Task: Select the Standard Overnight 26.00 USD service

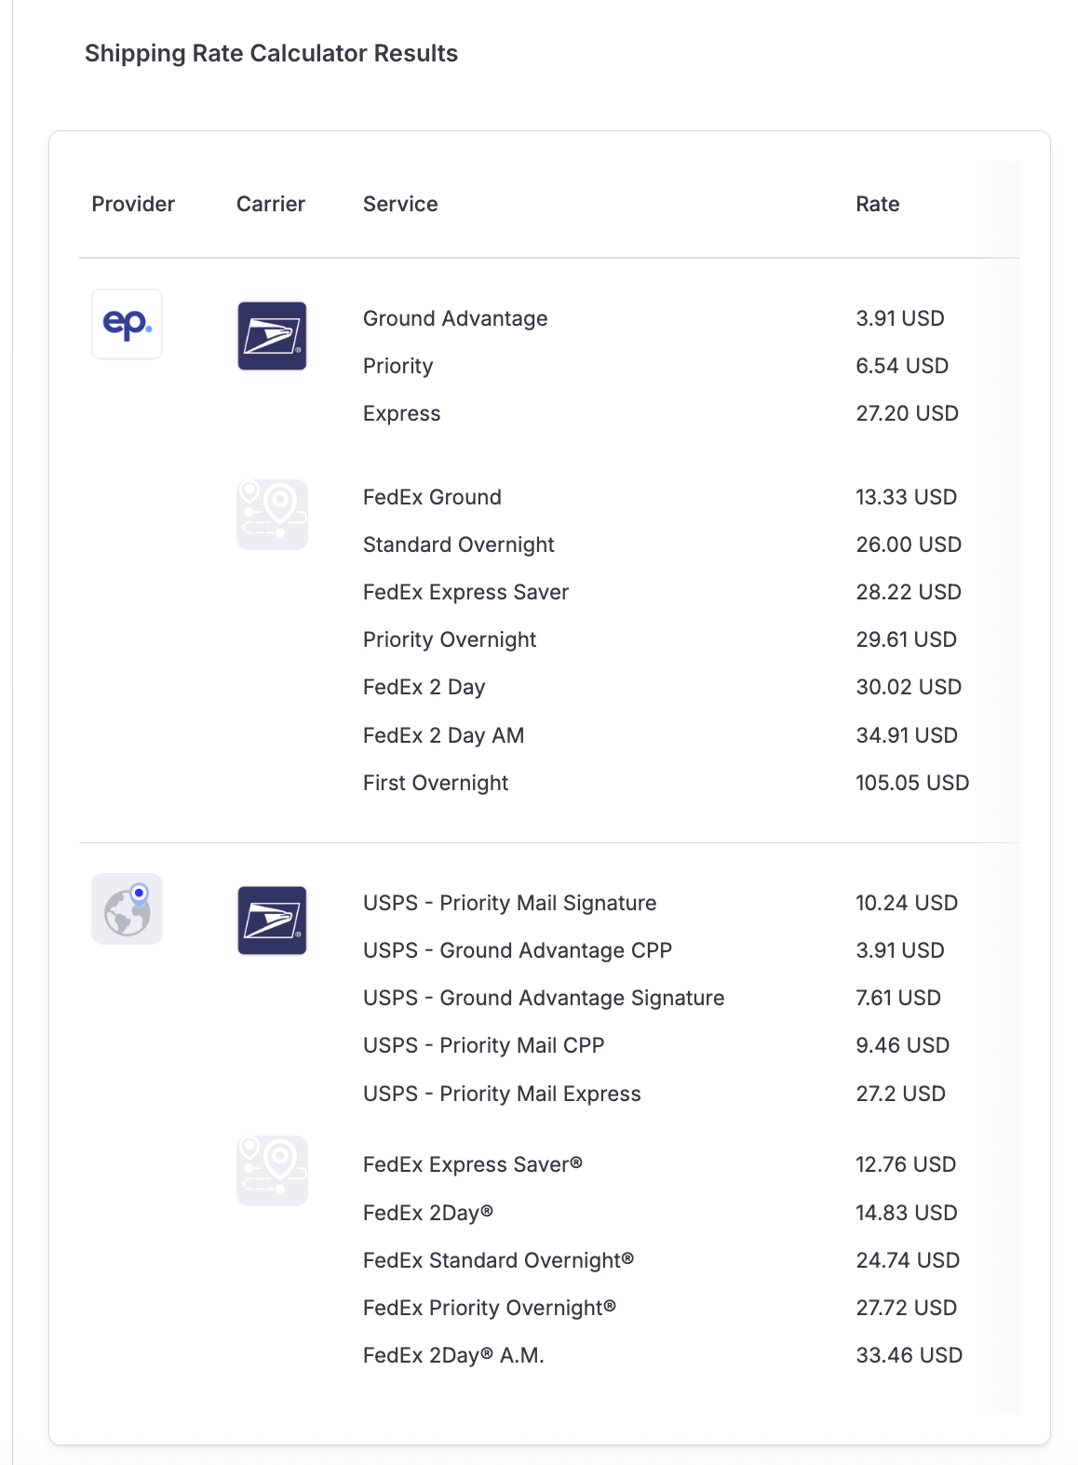Action: 459,544
